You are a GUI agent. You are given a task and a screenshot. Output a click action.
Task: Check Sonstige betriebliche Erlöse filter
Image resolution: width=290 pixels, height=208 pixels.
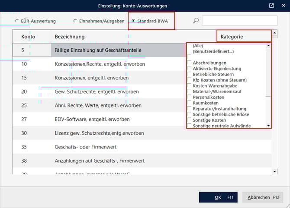tap(189, 114)
